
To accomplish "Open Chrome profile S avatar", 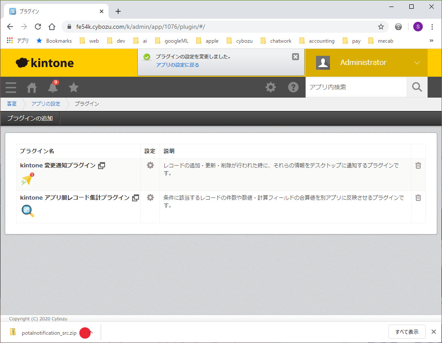I will click(x=418, y=27).
